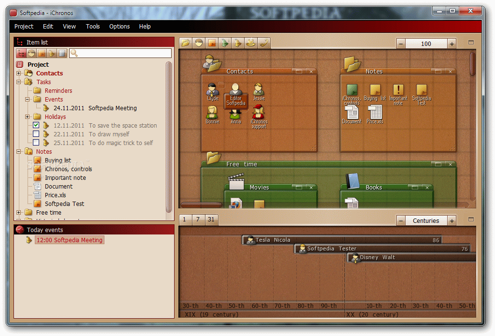Decrease desktop zoom with minus next to 100

pos(401,44)
